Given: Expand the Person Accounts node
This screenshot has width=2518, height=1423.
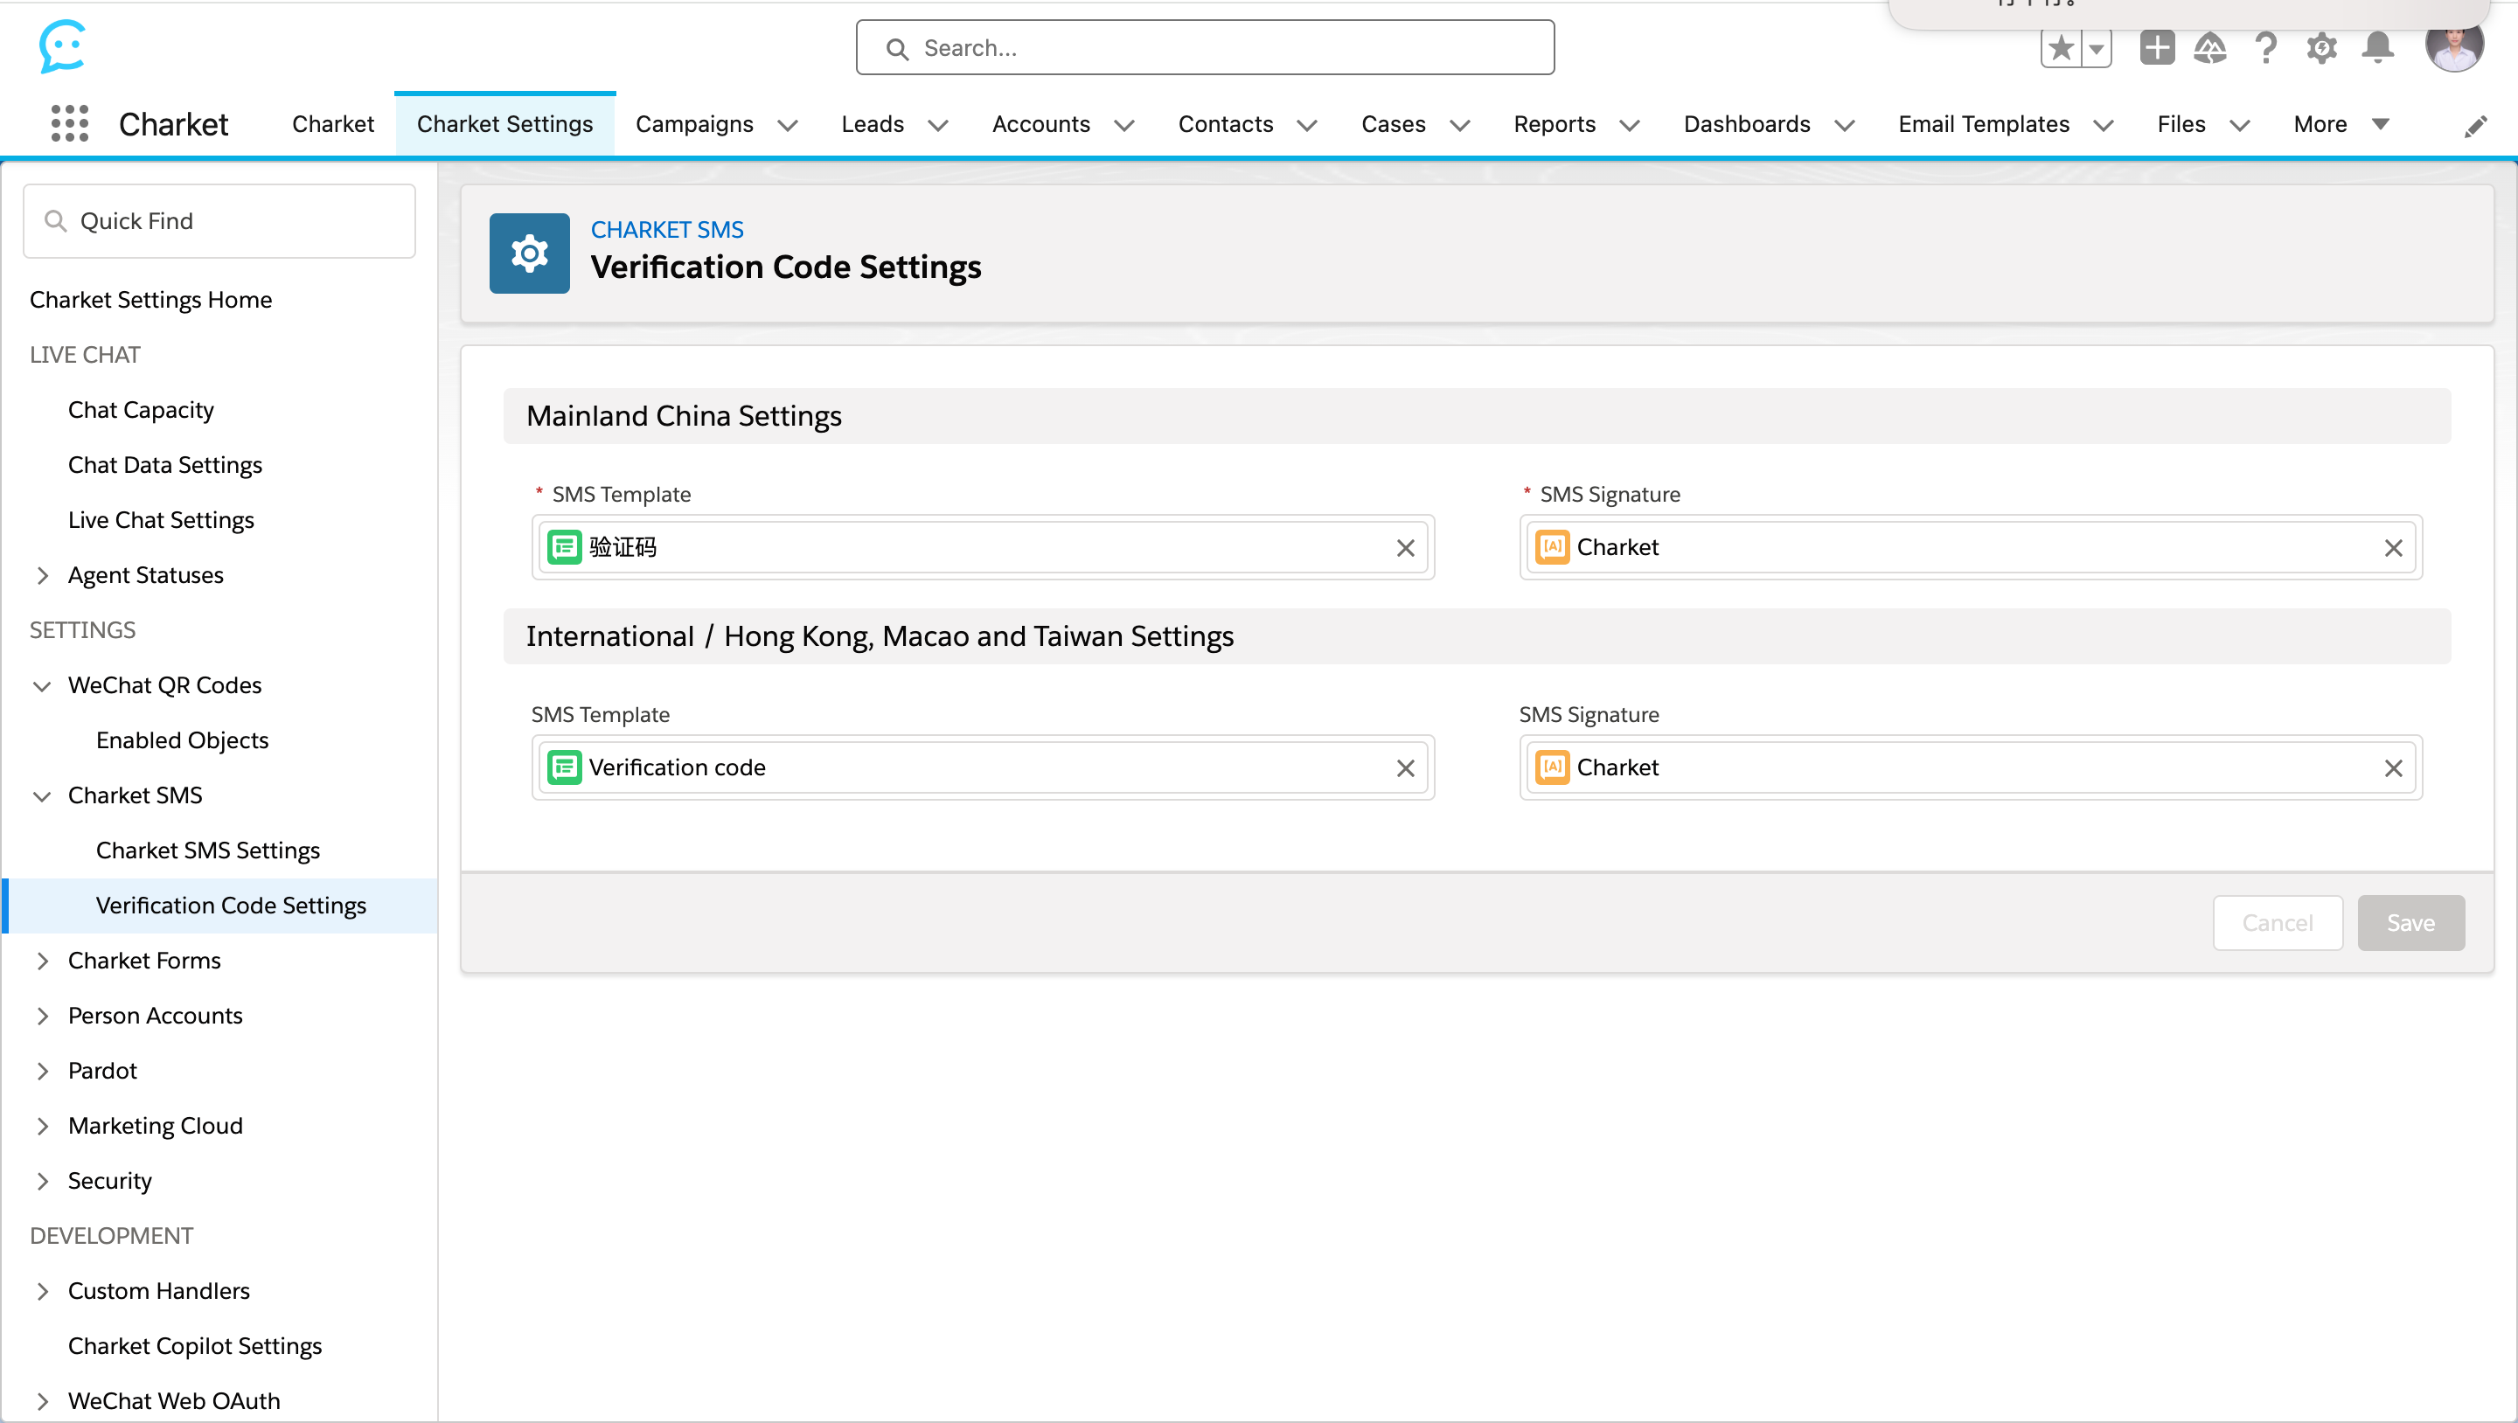Looking at the screenshot, I should click(42, 1017).
